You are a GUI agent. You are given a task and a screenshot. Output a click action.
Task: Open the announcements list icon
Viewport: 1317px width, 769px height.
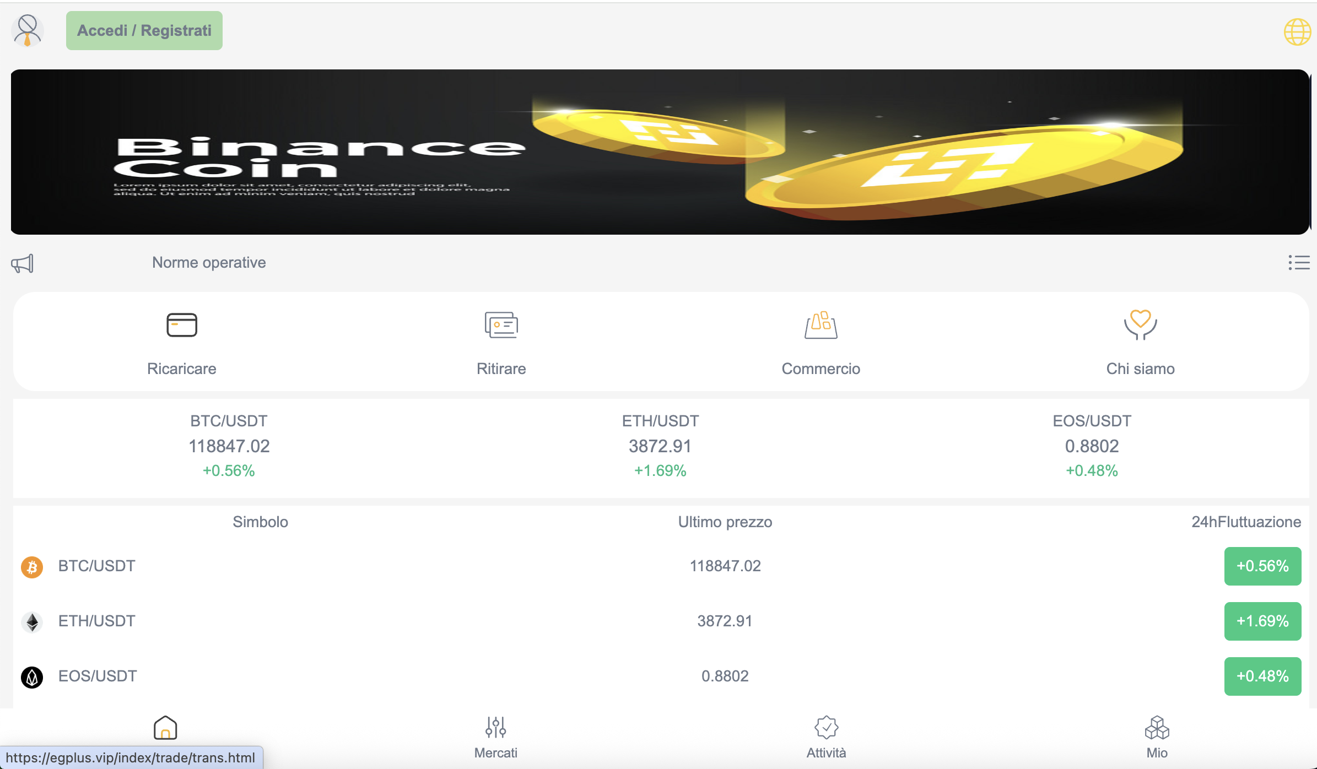click(x=1299, y=263)
